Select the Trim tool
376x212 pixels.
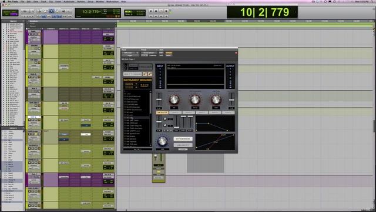point(46,11)
